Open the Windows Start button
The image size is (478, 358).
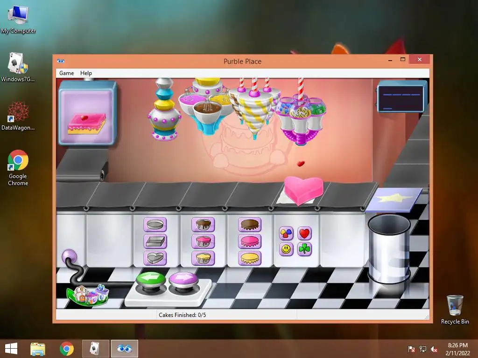click(11, 349)
